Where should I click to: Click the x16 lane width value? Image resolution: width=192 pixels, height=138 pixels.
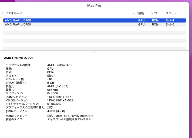tap(49, 79)
